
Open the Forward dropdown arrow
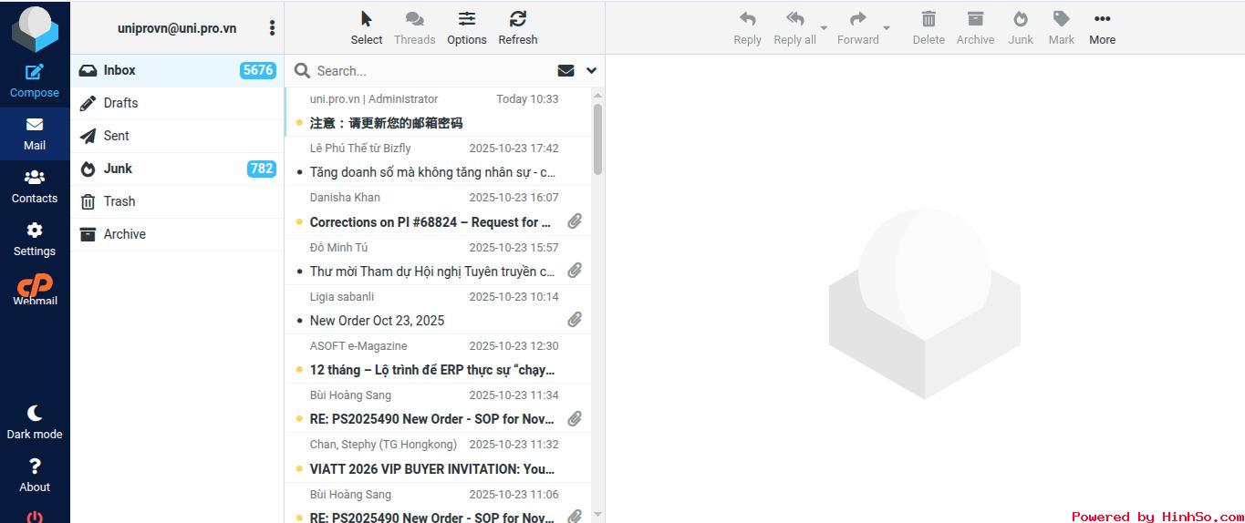tap(887, 28)
